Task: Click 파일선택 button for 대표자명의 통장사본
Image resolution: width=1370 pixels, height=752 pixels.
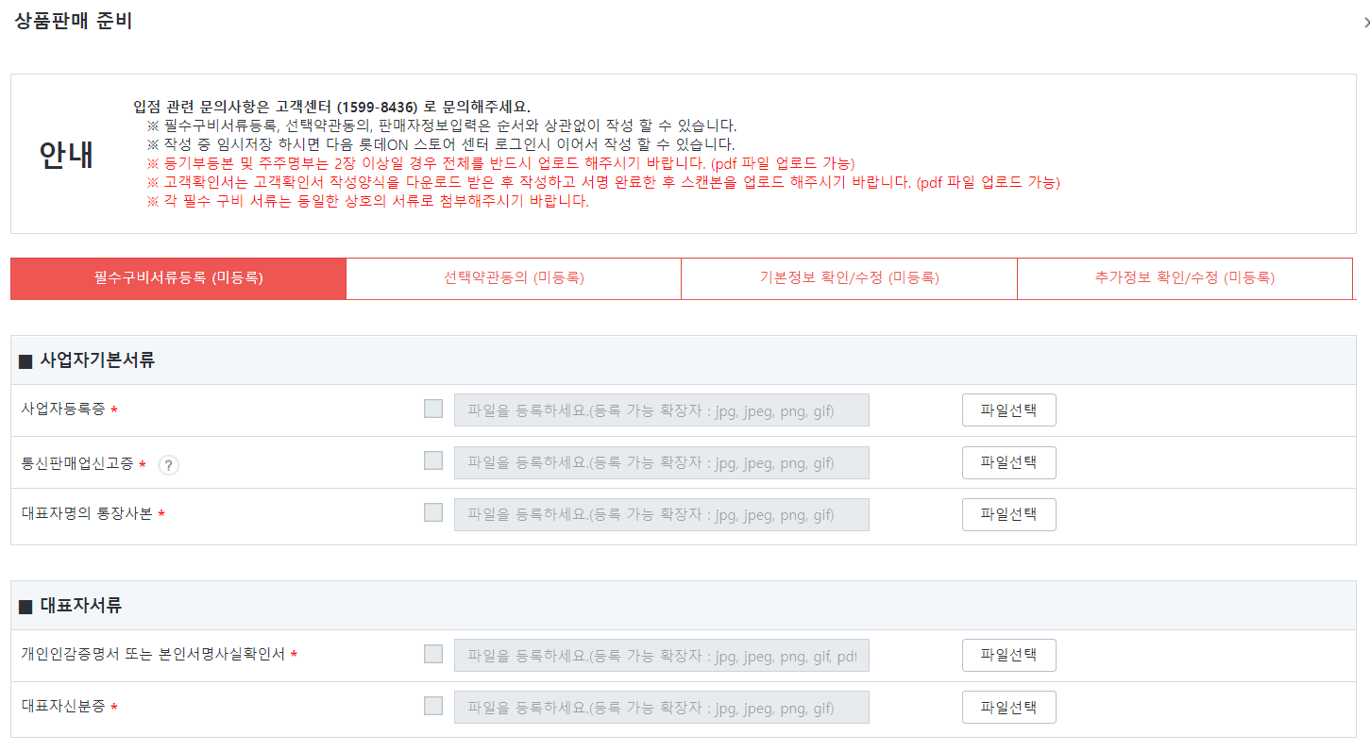Action: coord(1008,514)
